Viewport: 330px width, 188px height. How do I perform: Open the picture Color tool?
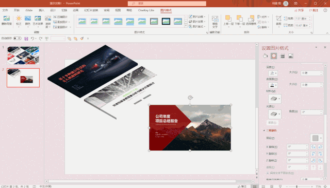pyautogui.click(x=28, y=21)
